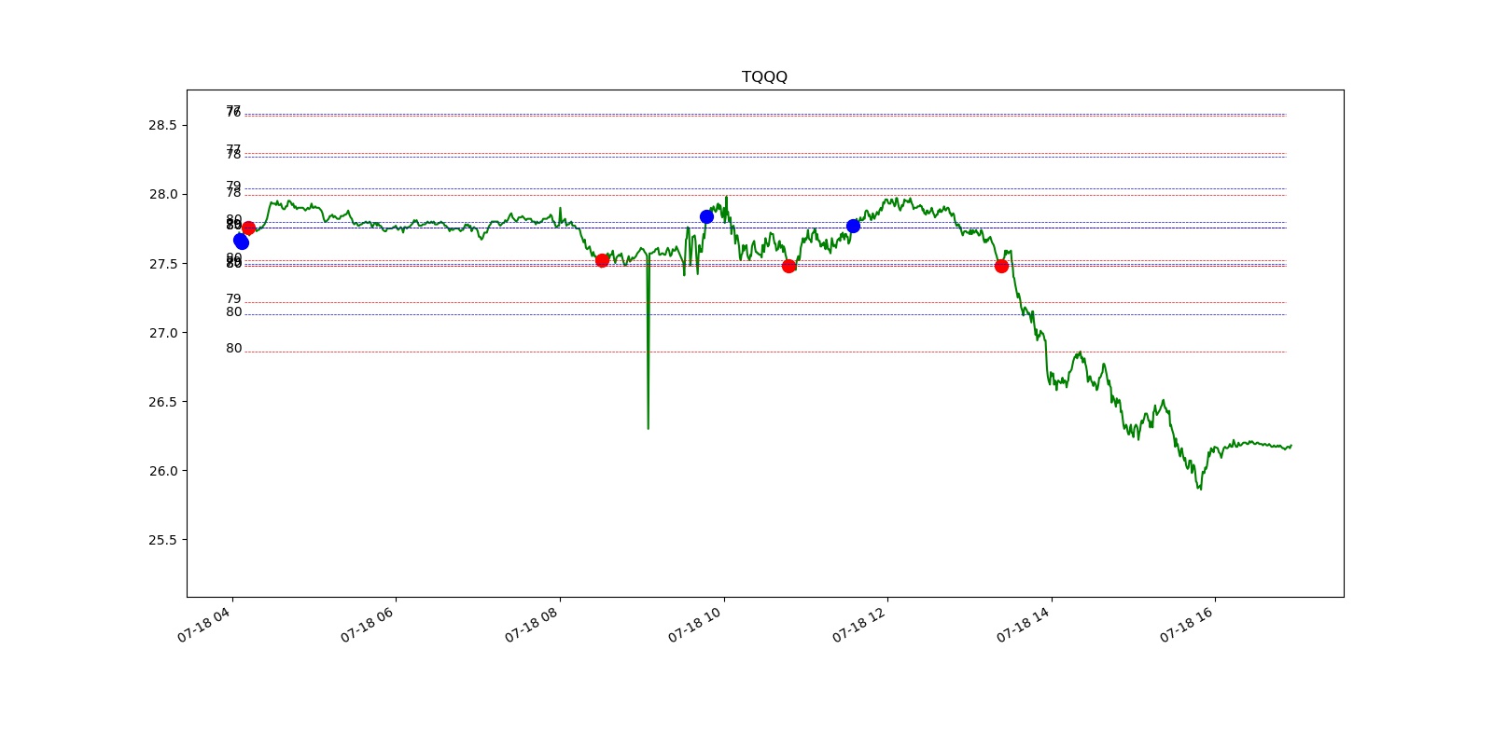This screenshot has width=1493, height=746.
Task: Select the blue marker dot near 11:35
Action: 853,226
